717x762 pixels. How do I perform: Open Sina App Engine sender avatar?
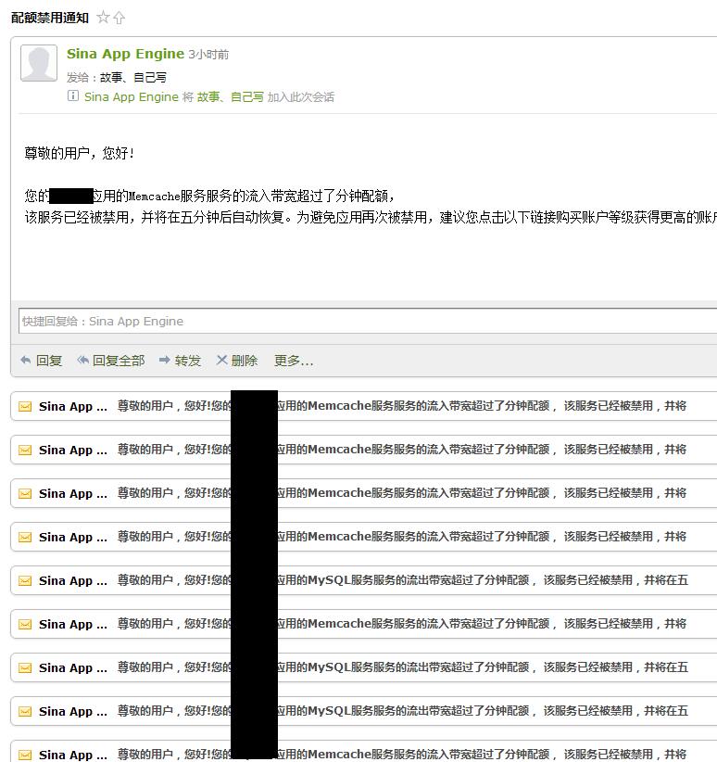coord(39,63)
